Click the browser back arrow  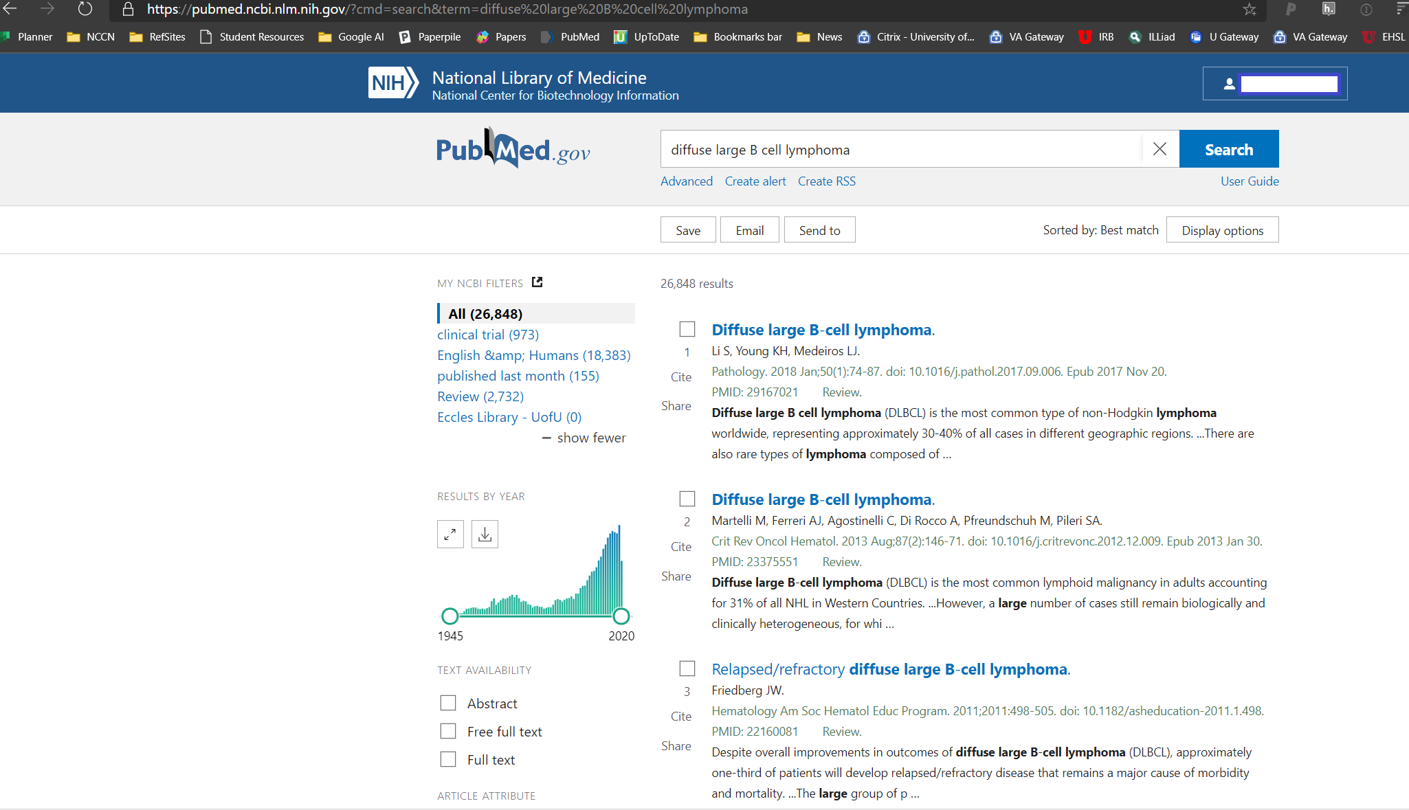click(10, 9)
